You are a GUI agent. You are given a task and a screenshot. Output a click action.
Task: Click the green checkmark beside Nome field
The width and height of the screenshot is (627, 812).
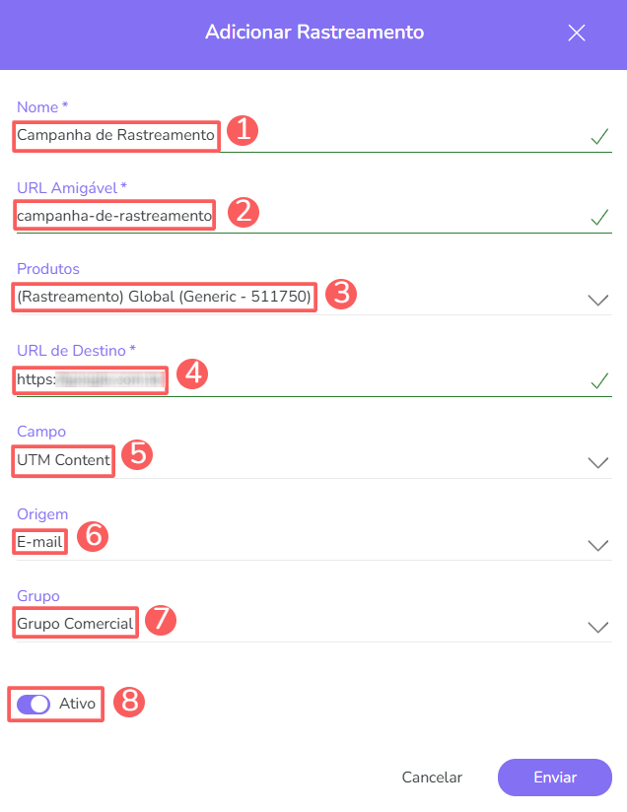click(598, 137)
